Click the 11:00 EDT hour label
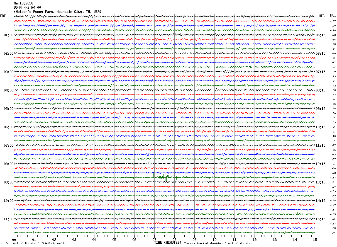The image size is (337, 247). [8, 219]
